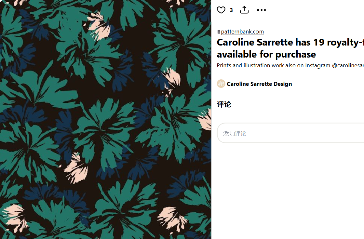Open the share pin icon

coord(244,10)
